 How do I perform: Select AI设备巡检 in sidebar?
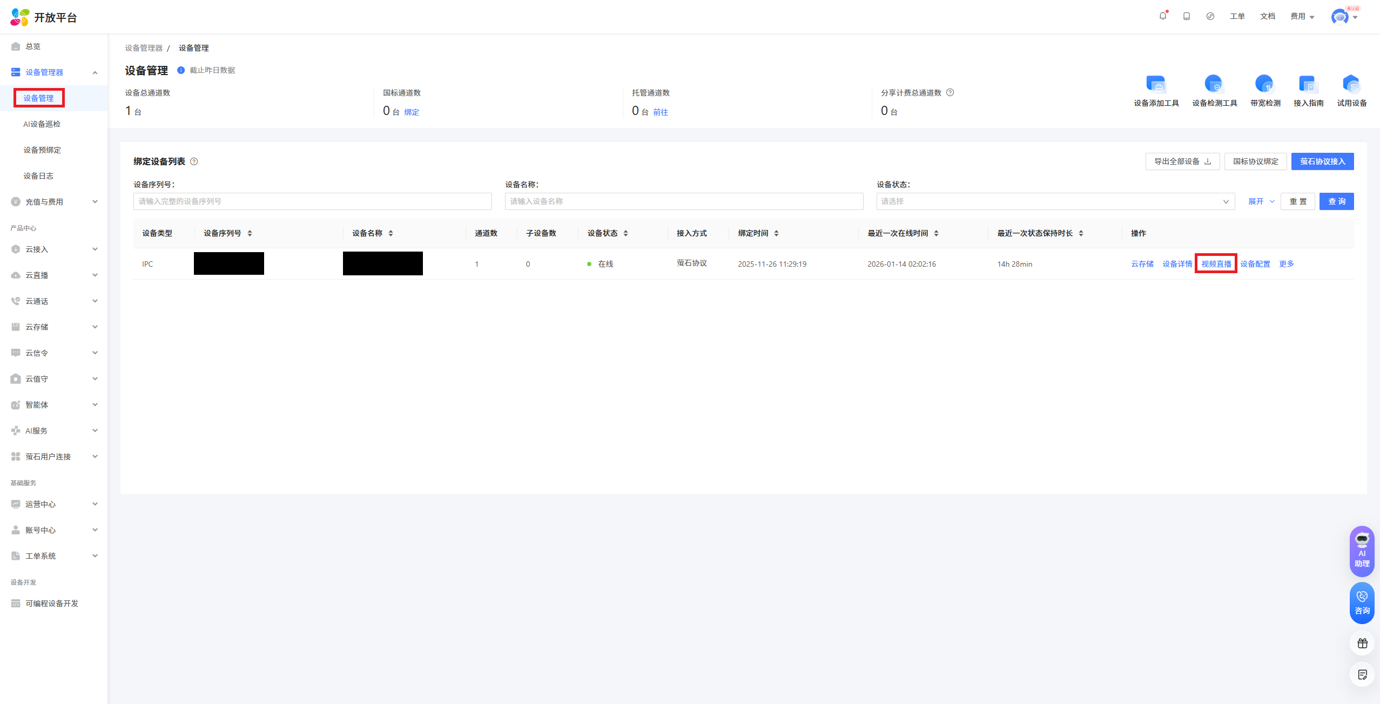tap(42, 124)
